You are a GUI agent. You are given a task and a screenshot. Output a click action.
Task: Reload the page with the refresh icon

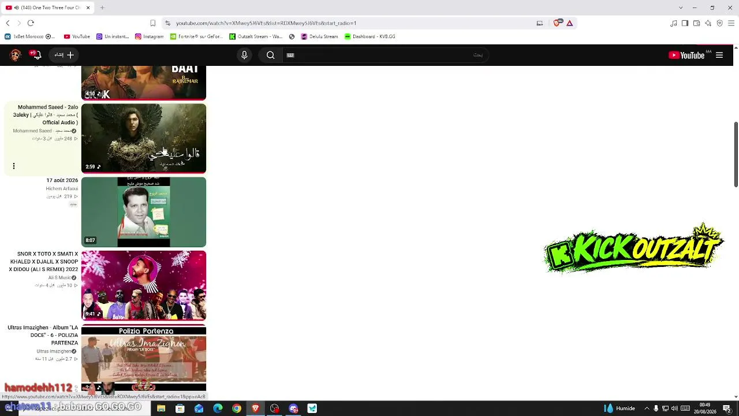31,23
